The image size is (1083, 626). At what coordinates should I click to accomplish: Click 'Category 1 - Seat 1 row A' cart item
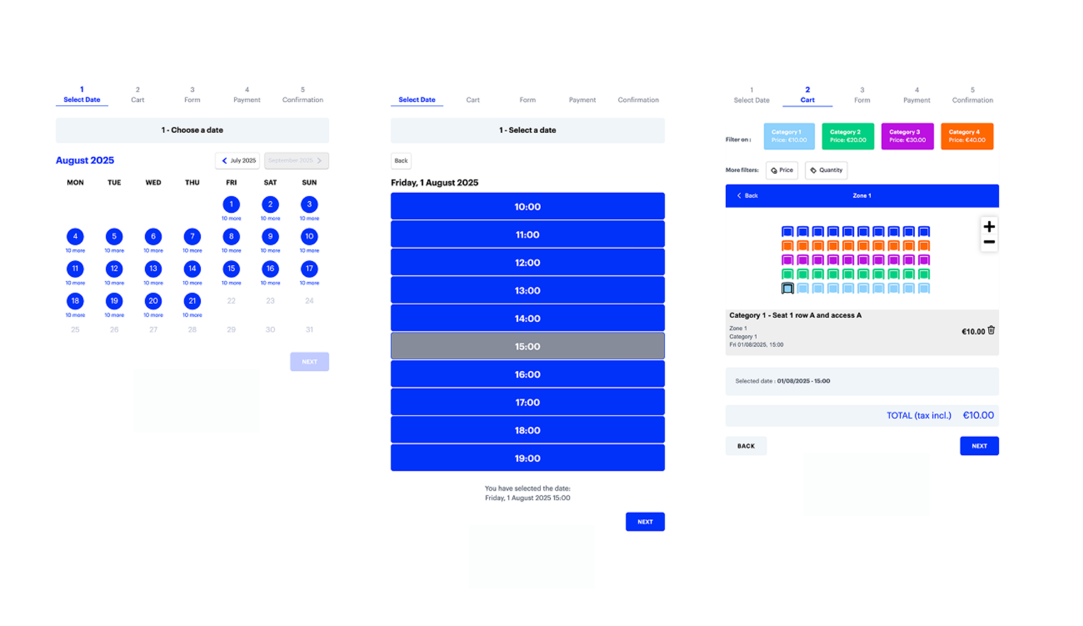click(x=862, y=332)
